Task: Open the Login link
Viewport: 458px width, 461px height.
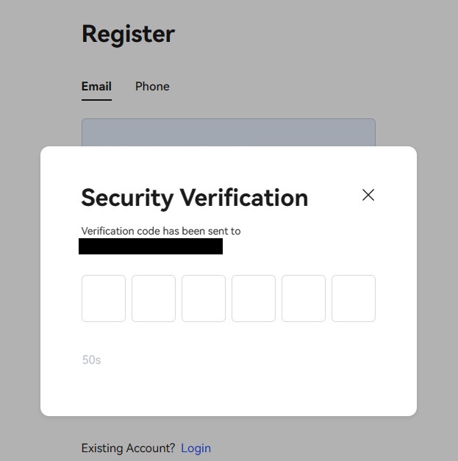Action: coord(196,448)
